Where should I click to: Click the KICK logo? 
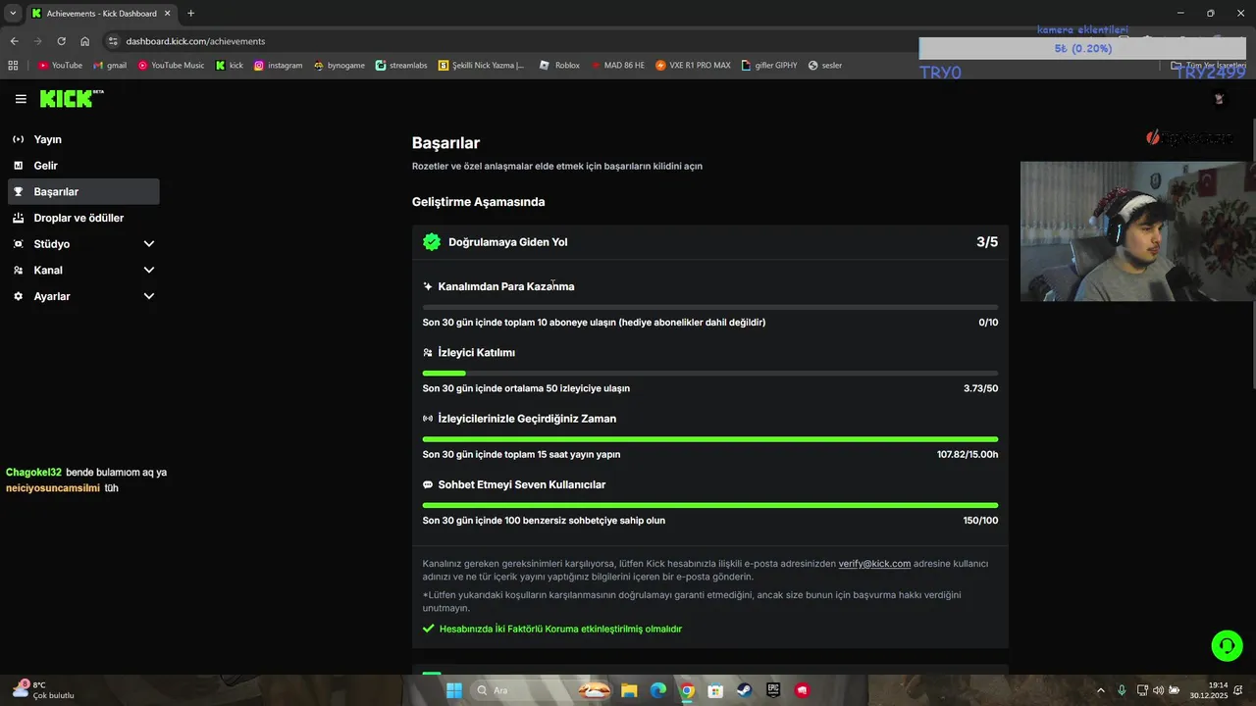71,98
